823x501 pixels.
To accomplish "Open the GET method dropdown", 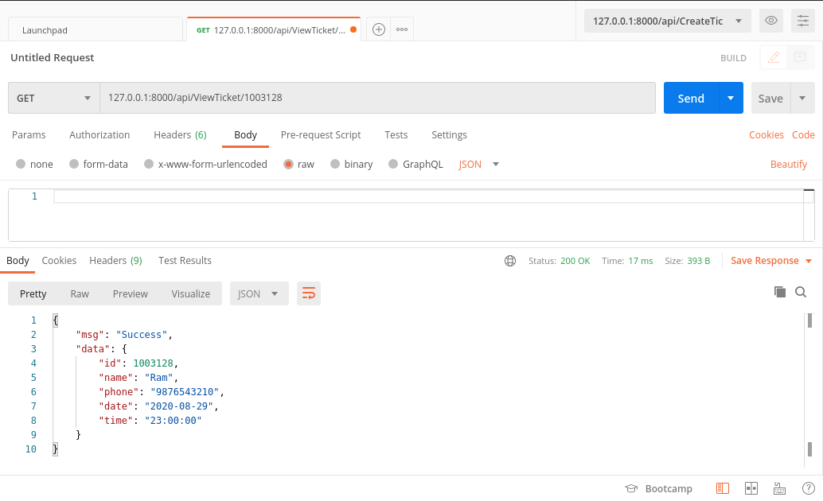I will (54, 98).
